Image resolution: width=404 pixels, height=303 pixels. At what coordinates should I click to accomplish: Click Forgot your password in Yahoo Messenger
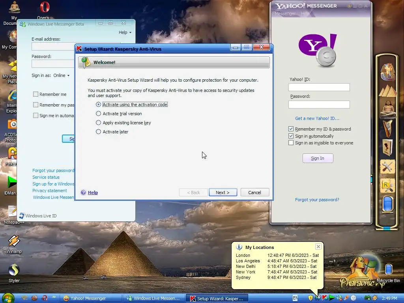317,200
